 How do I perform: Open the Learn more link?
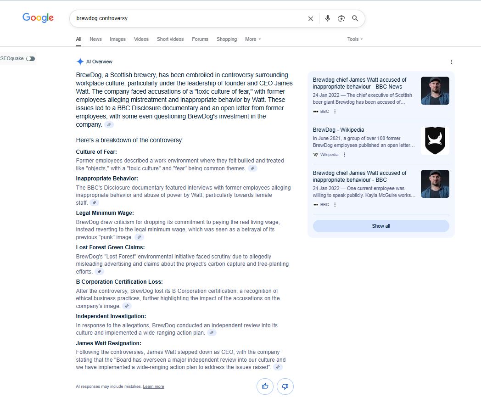click(x=153, y=387)
